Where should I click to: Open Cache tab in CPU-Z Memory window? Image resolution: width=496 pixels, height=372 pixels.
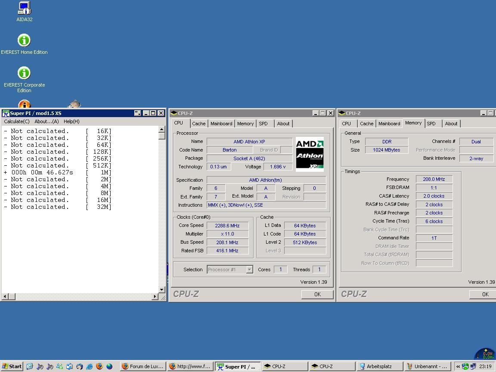(367, 124)
